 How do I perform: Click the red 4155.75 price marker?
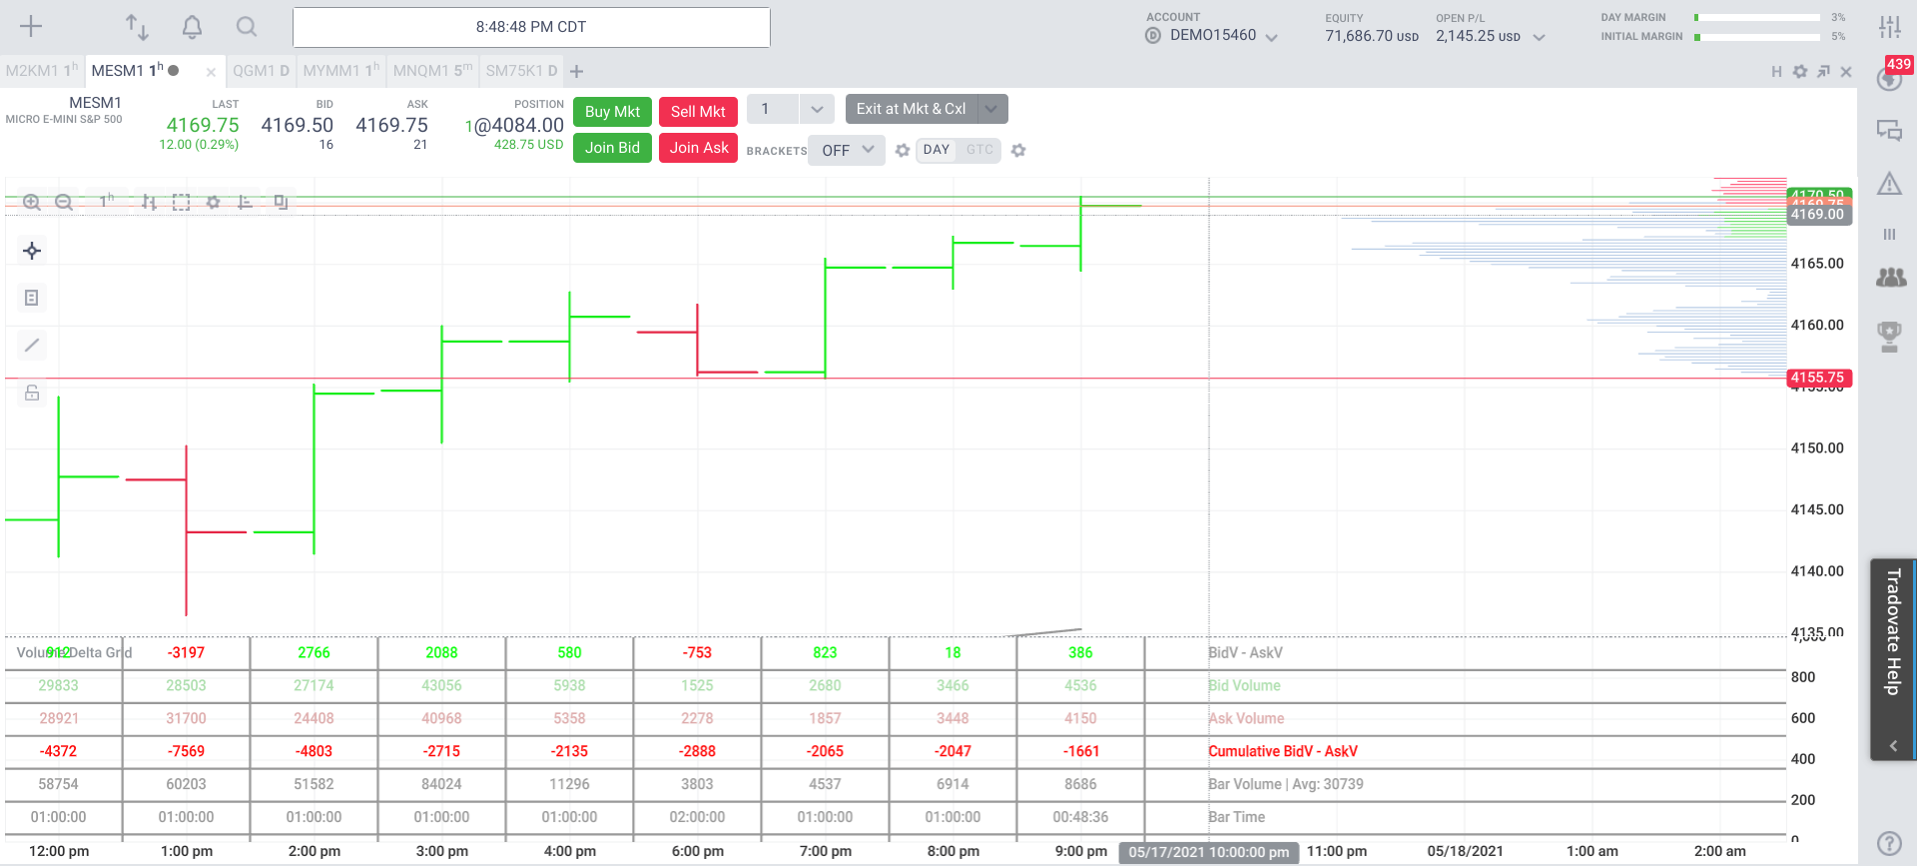click(x=1818, y=378)
